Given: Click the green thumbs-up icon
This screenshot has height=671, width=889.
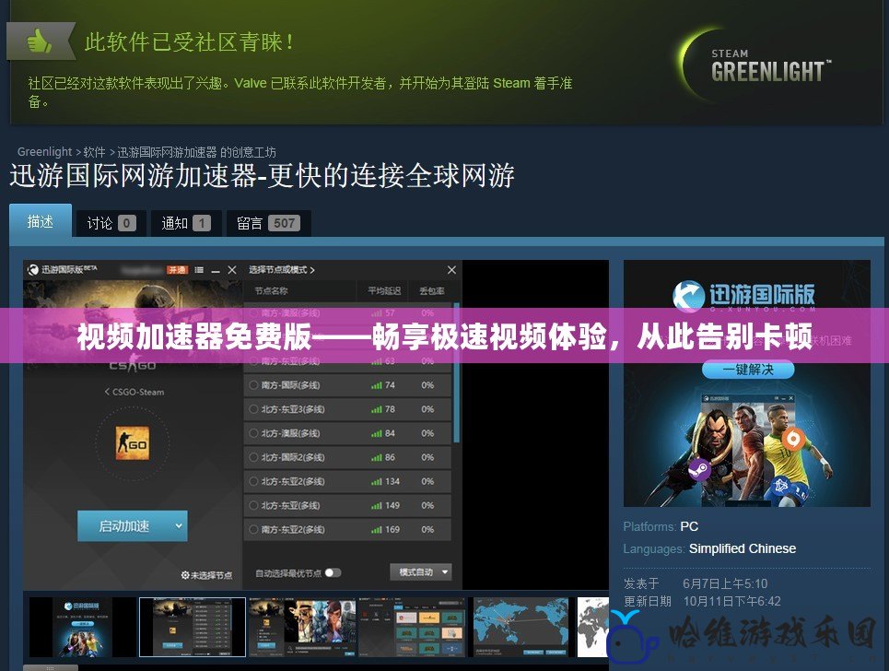Looking at the screenshot, I should tap(39, 41).
